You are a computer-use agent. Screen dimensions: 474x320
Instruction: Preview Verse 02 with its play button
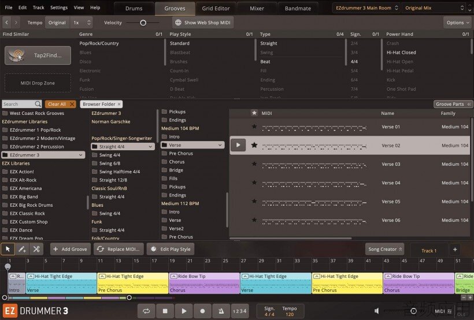coord(238,145)
